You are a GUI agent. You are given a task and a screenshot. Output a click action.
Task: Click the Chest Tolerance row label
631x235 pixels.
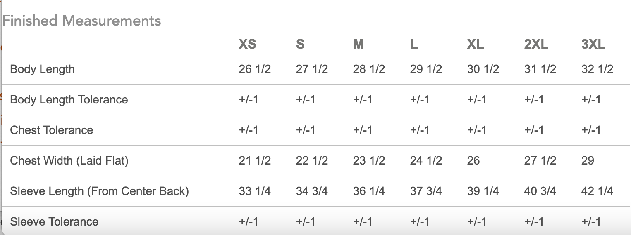tap(52, 130)
